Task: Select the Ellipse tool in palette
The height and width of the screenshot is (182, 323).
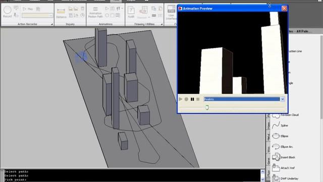Action: click(281, 136)
